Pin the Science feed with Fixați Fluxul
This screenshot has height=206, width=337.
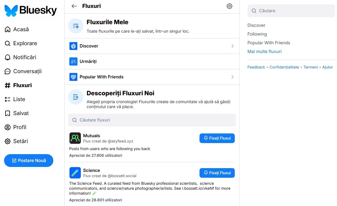coord(217,173)
